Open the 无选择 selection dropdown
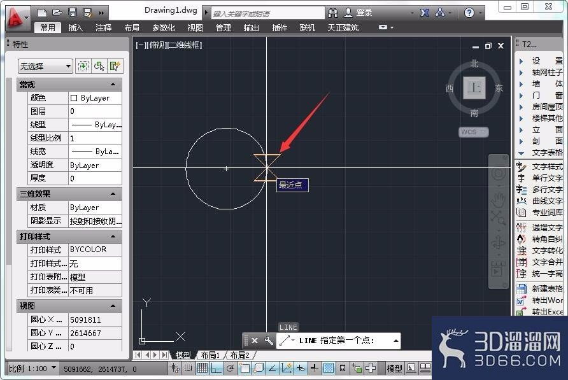This screenshot has height=380, width=568. click(x=45, y=66)
